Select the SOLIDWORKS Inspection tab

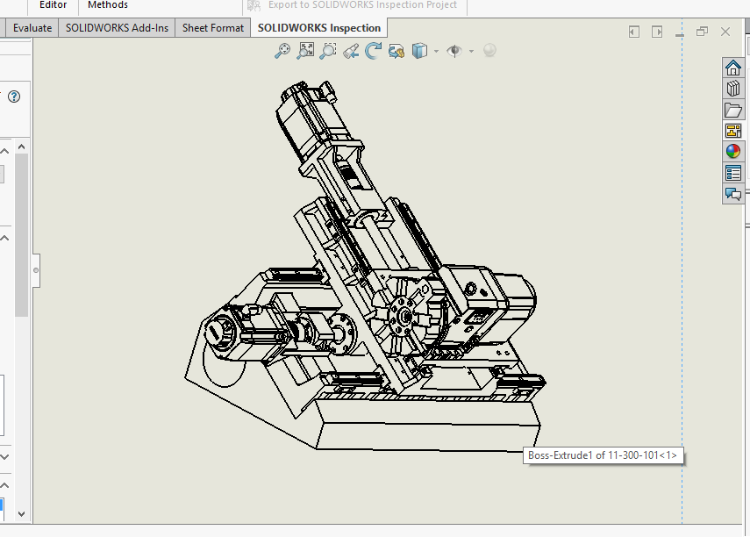[x=319, y=28]
